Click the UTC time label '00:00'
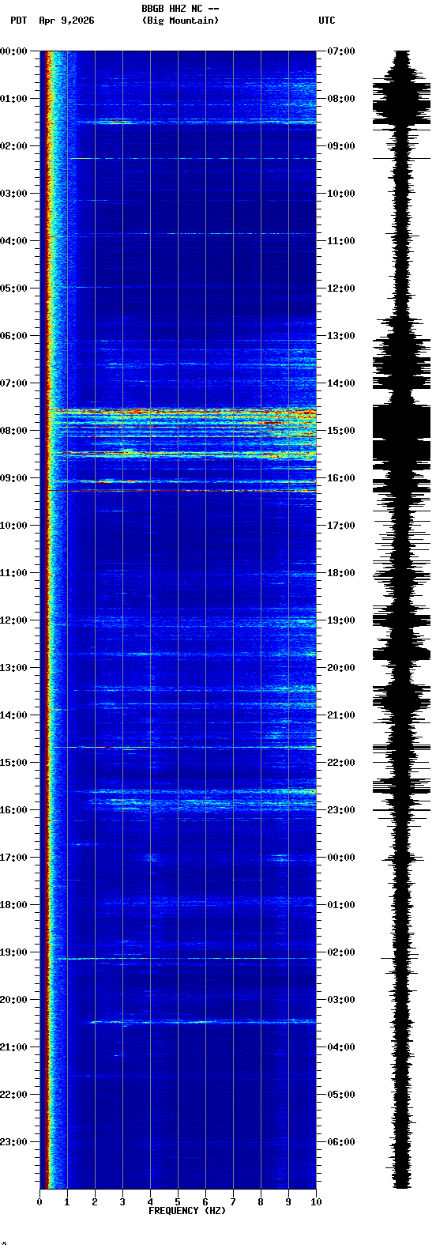 (341, 858)
